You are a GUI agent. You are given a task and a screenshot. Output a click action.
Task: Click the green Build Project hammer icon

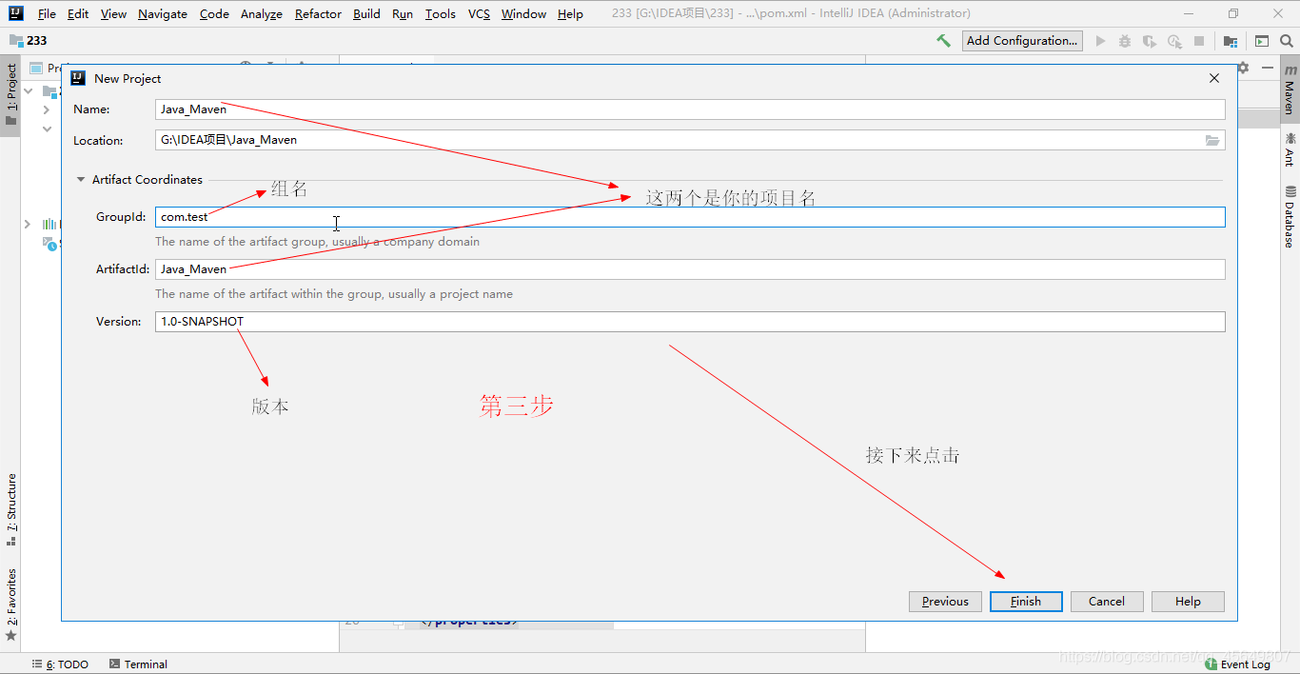point(943,41)
